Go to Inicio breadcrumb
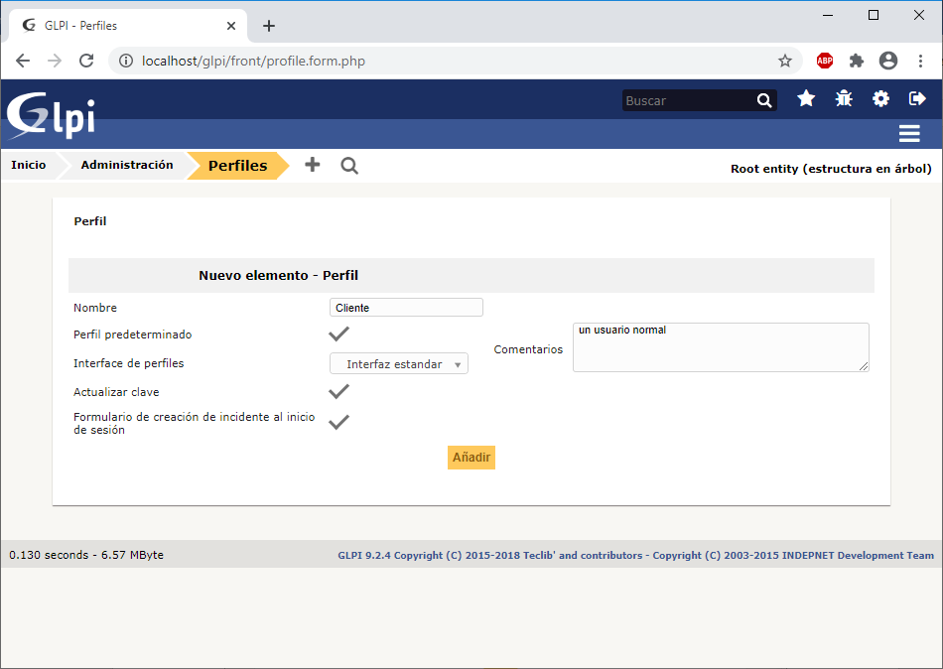Image resolution: width=943 pixels, height=669 pixels. tap(29, 166)
